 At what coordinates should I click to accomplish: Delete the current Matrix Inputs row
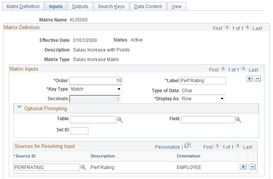point(257,79)
